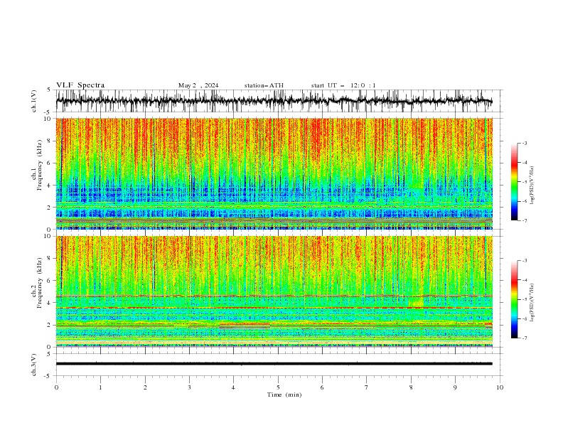The width and height of the screenshot is (563, 435).
Task: Click the ch.1 Frequency (kHz) axis label
Action: pos(37,163)
